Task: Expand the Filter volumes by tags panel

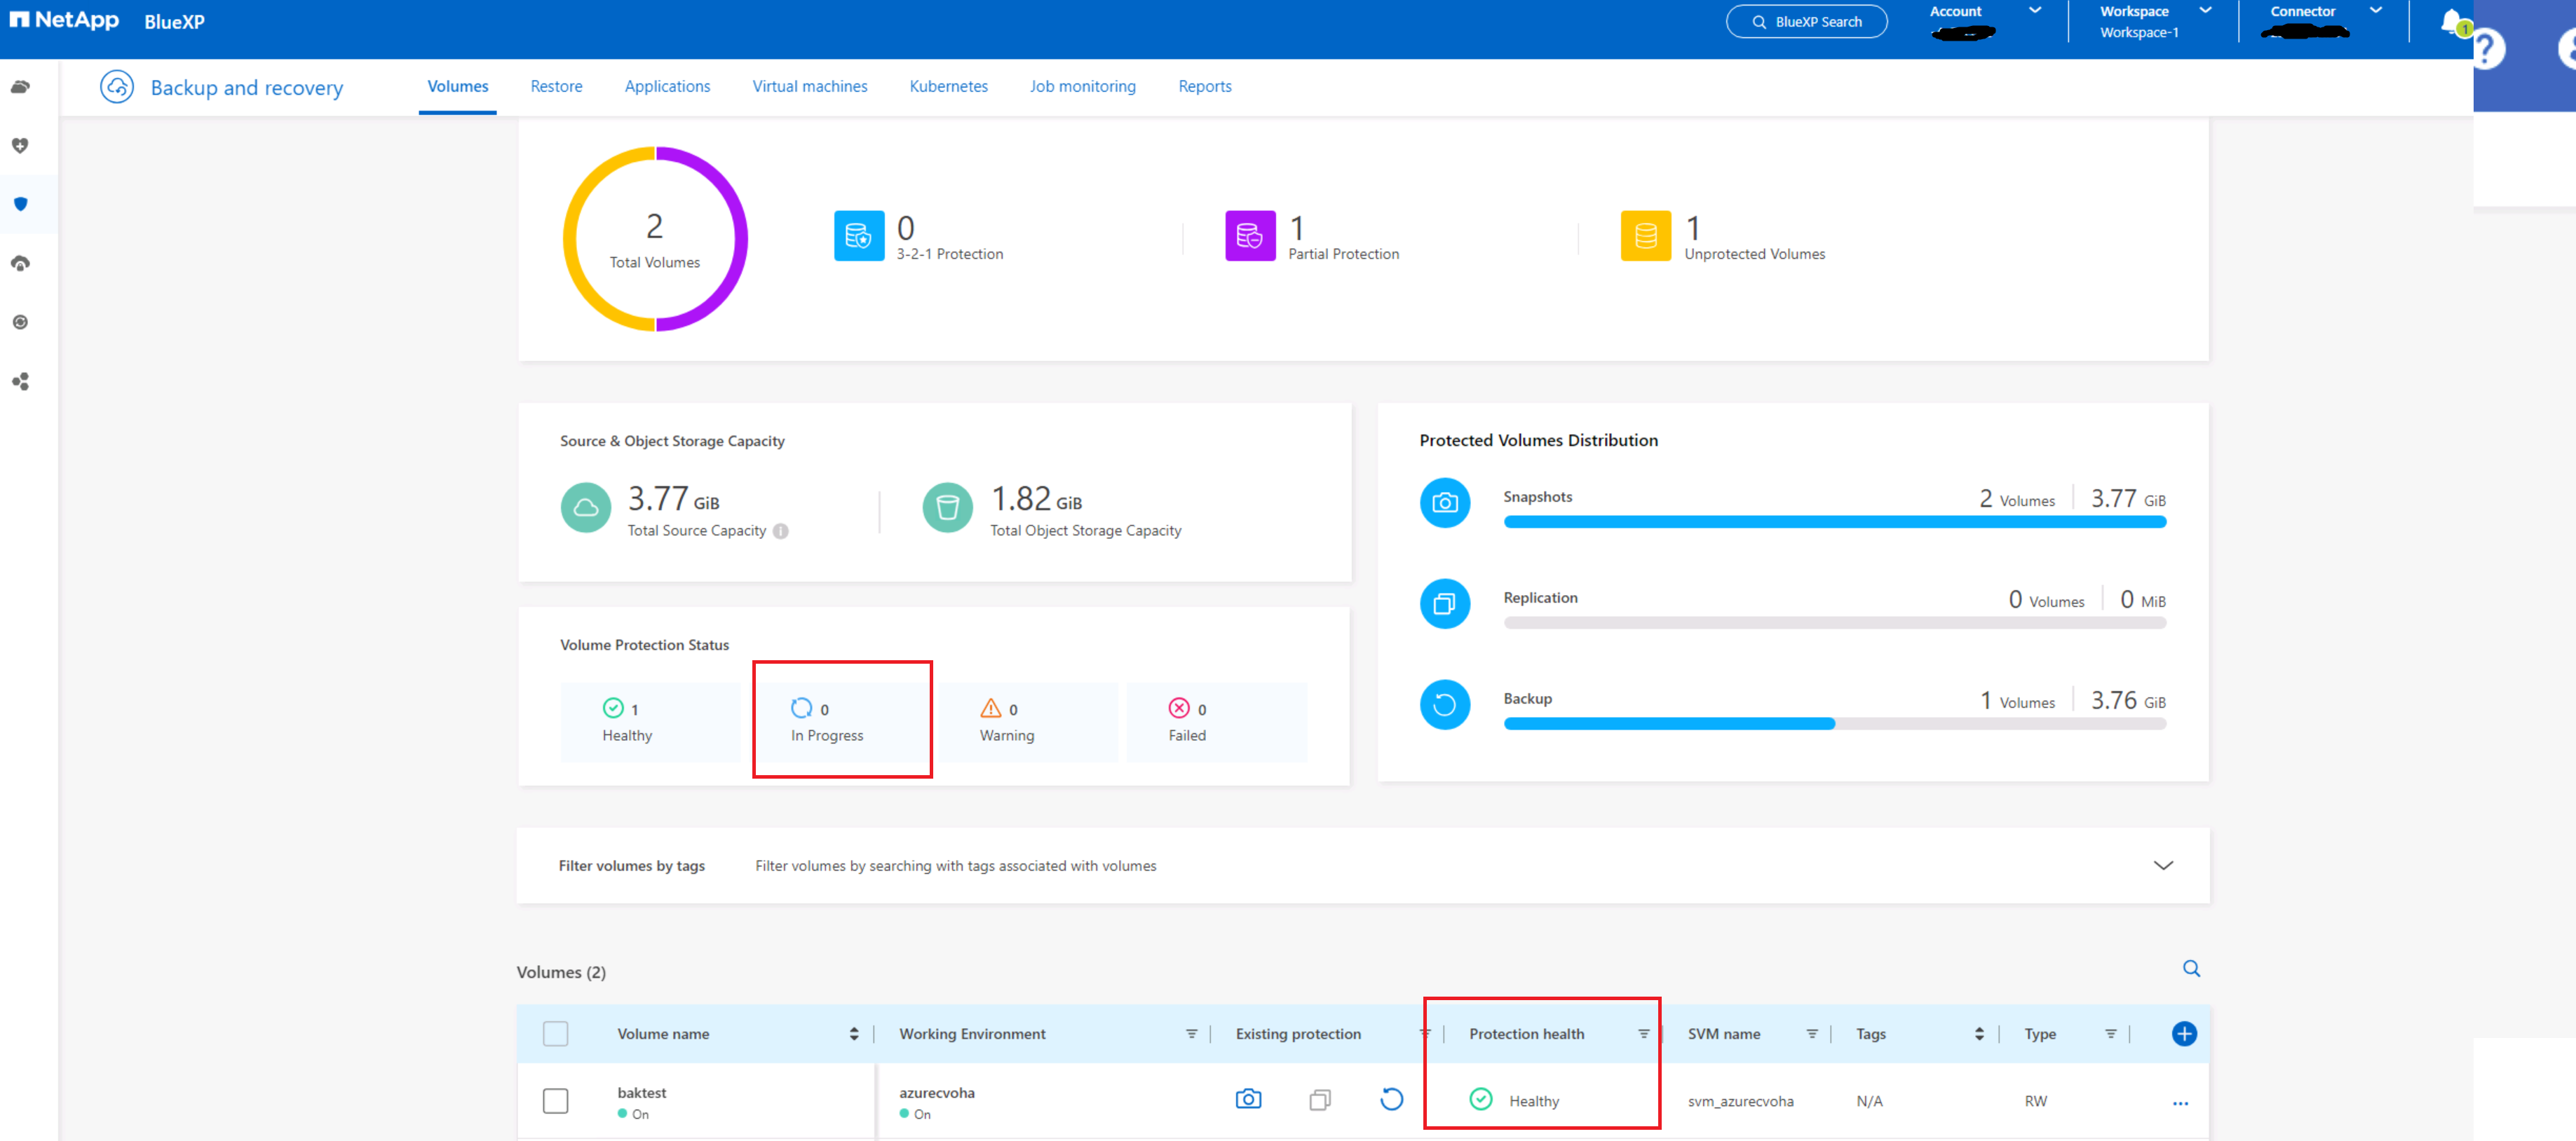Action: (2163, 865)
